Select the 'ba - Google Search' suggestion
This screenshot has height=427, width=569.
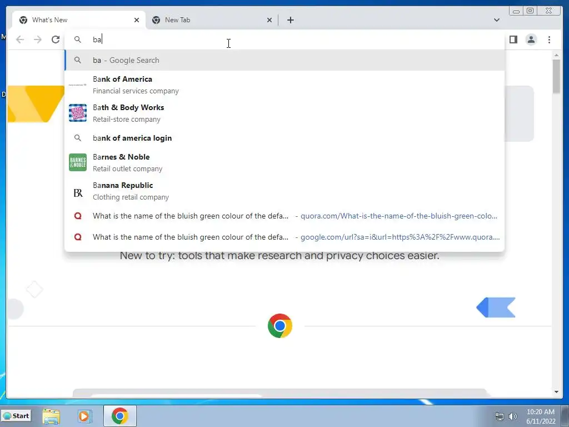284,60
